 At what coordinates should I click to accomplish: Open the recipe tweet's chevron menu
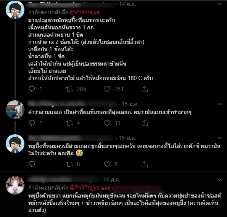point(219,4)
